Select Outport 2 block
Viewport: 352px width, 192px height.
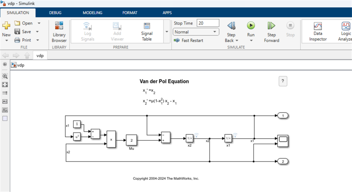283,161
